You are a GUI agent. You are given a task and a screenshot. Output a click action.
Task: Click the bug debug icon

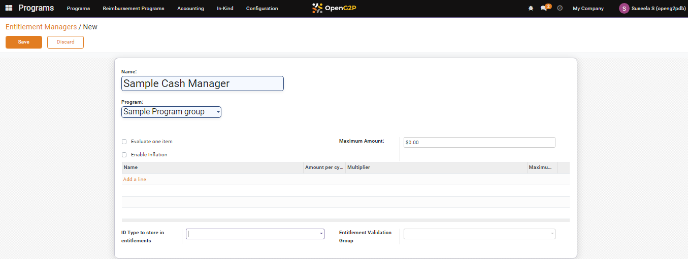coord(531,8)
